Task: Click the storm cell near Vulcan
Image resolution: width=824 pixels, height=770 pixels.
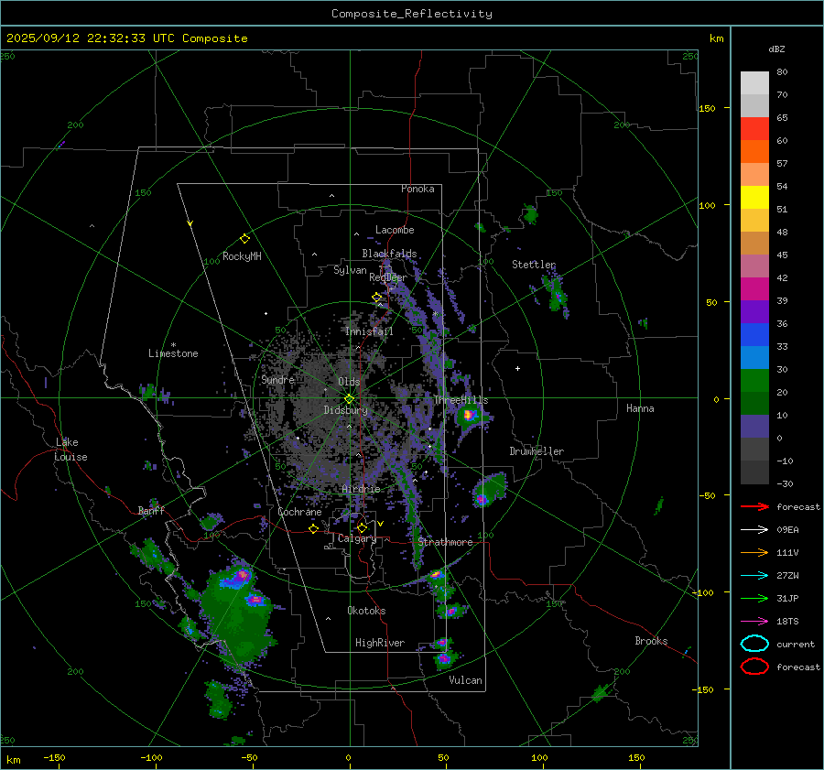Action: click(444, 657)
